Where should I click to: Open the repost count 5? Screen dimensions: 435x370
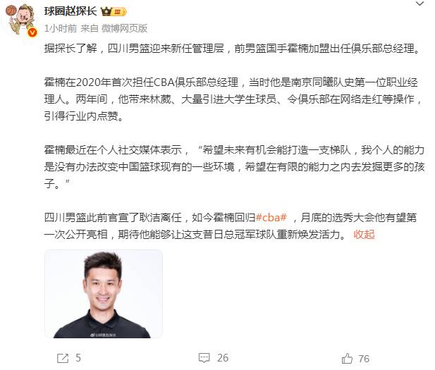[78, 358]
